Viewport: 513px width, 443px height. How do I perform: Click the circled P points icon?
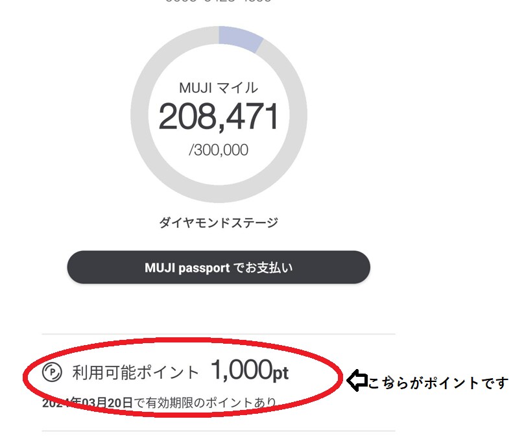tap(51, 372)
